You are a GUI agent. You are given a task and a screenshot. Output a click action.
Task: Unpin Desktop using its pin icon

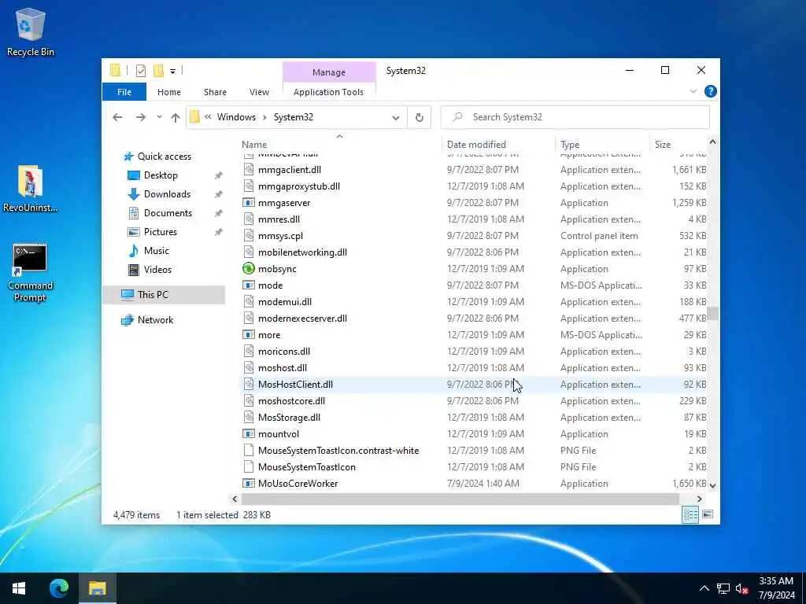click(219, 175)
